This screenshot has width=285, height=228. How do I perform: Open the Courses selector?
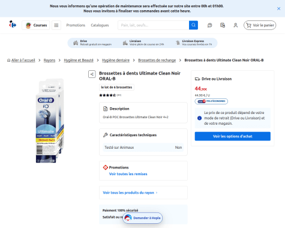pos(36,25)
